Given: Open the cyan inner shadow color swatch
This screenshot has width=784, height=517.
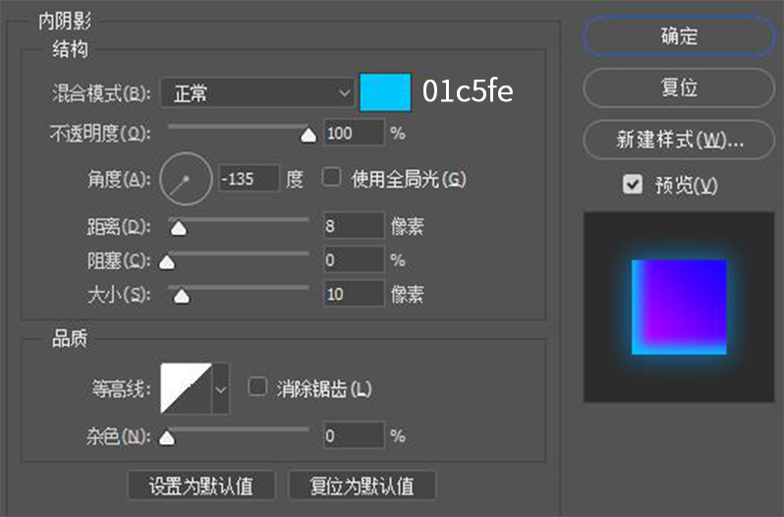Looking at the screenshot, I should pyautogui.click(x=385, y=92).
